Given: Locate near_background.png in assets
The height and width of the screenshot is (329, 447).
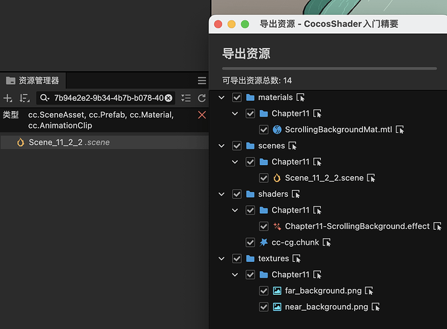Looking at the screenshot, I should coord(376,307).
